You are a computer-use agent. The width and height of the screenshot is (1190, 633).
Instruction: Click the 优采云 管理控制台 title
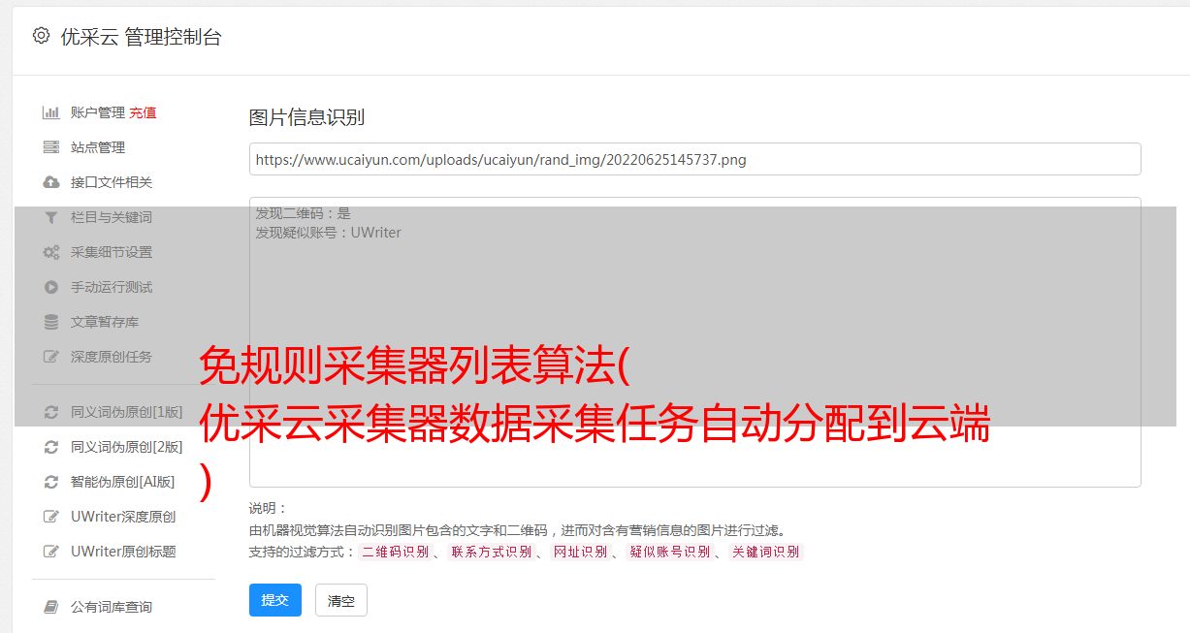click(142, 37)
